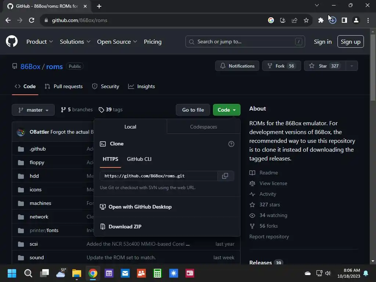Open the 86Box owner link
376x282 pixels.
[30, 66]
